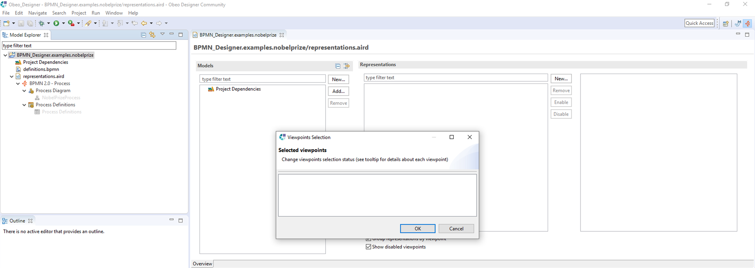Click the yellow Back arrow icon
Viewport: 755px width, 268px height.
pos(144,23)
